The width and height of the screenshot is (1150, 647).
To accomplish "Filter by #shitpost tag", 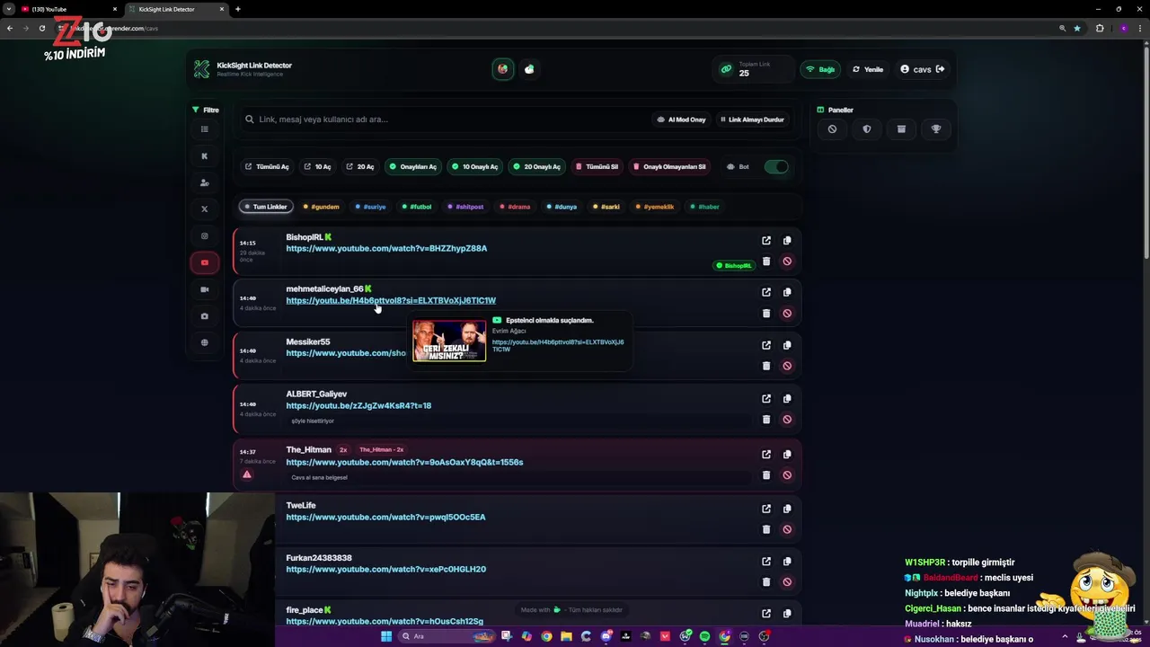I will pyautogui.click(x=465, y=207).
